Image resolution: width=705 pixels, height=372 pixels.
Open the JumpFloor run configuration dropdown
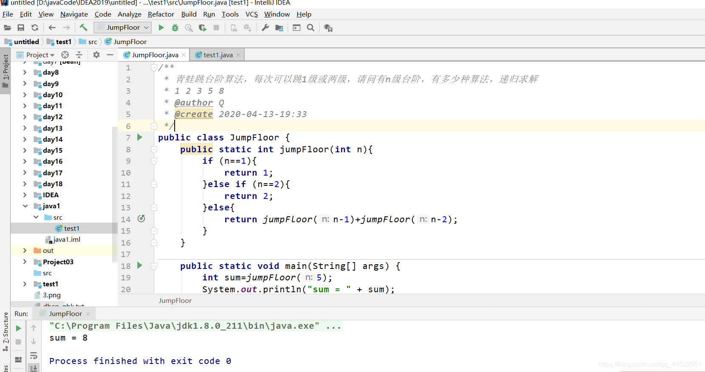pyautogui.click(x=123, y=28)
